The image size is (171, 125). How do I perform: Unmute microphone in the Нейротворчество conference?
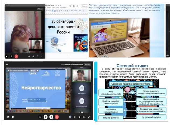pos(51,117)
